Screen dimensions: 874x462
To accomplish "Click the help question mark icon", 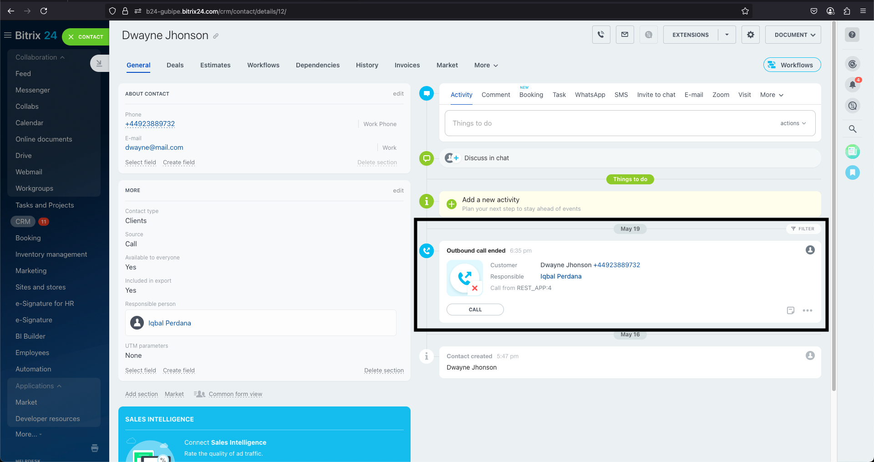I will pos(852,35).
